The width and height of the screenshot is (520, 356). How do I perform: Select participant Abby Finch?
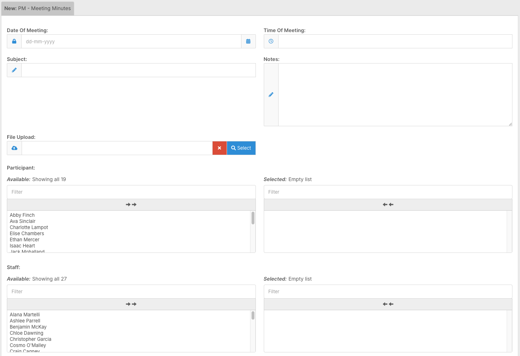click(x=22, y=215)
